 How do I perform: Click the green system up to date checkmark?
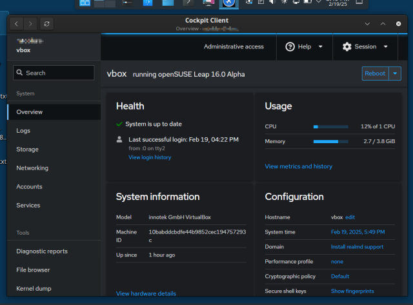coord(119,124)
